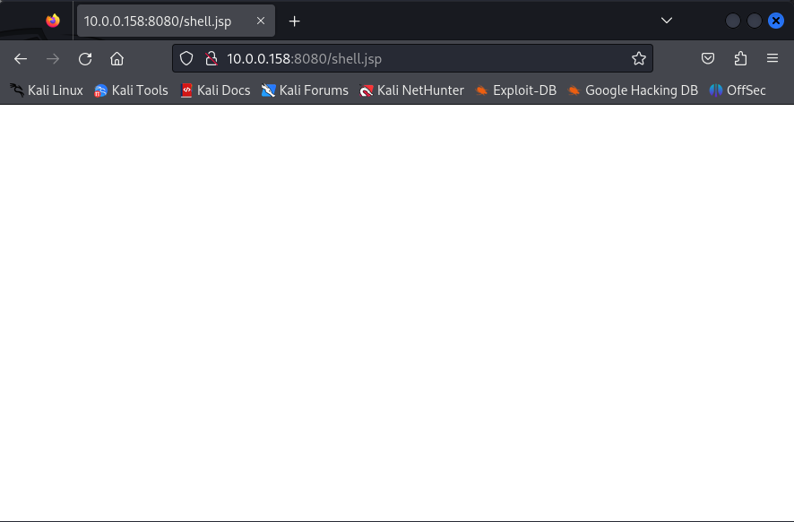Screen dimensions: 794x522
Task: Open OffSec bookmark
Action: click(x=738, y=90)
